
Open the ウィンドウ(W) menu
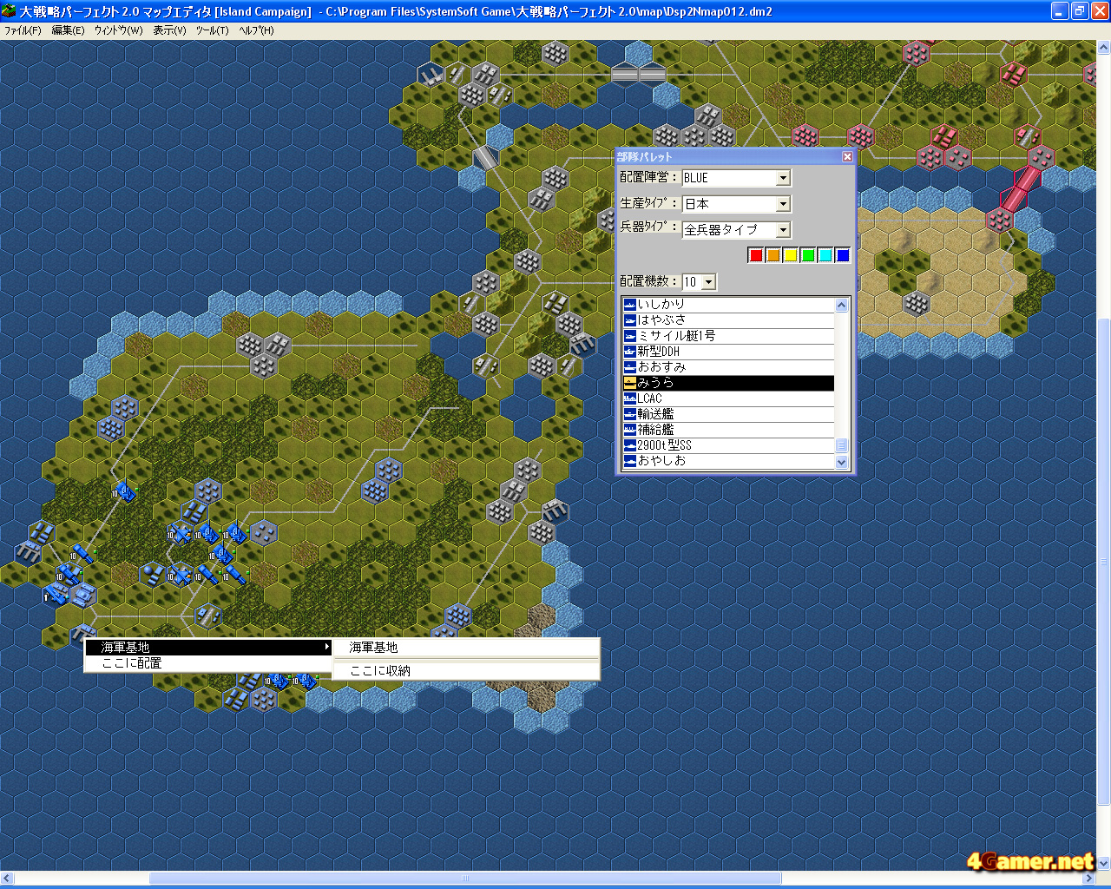(118, 30)
